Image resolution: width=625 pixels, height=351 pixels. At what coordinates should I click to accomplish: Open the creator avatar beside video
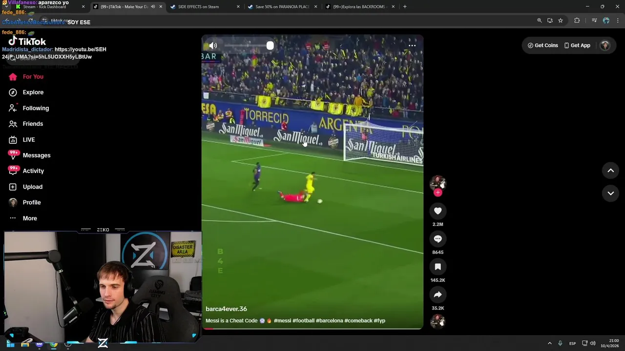pyautogui.click(x=437, y=182)
